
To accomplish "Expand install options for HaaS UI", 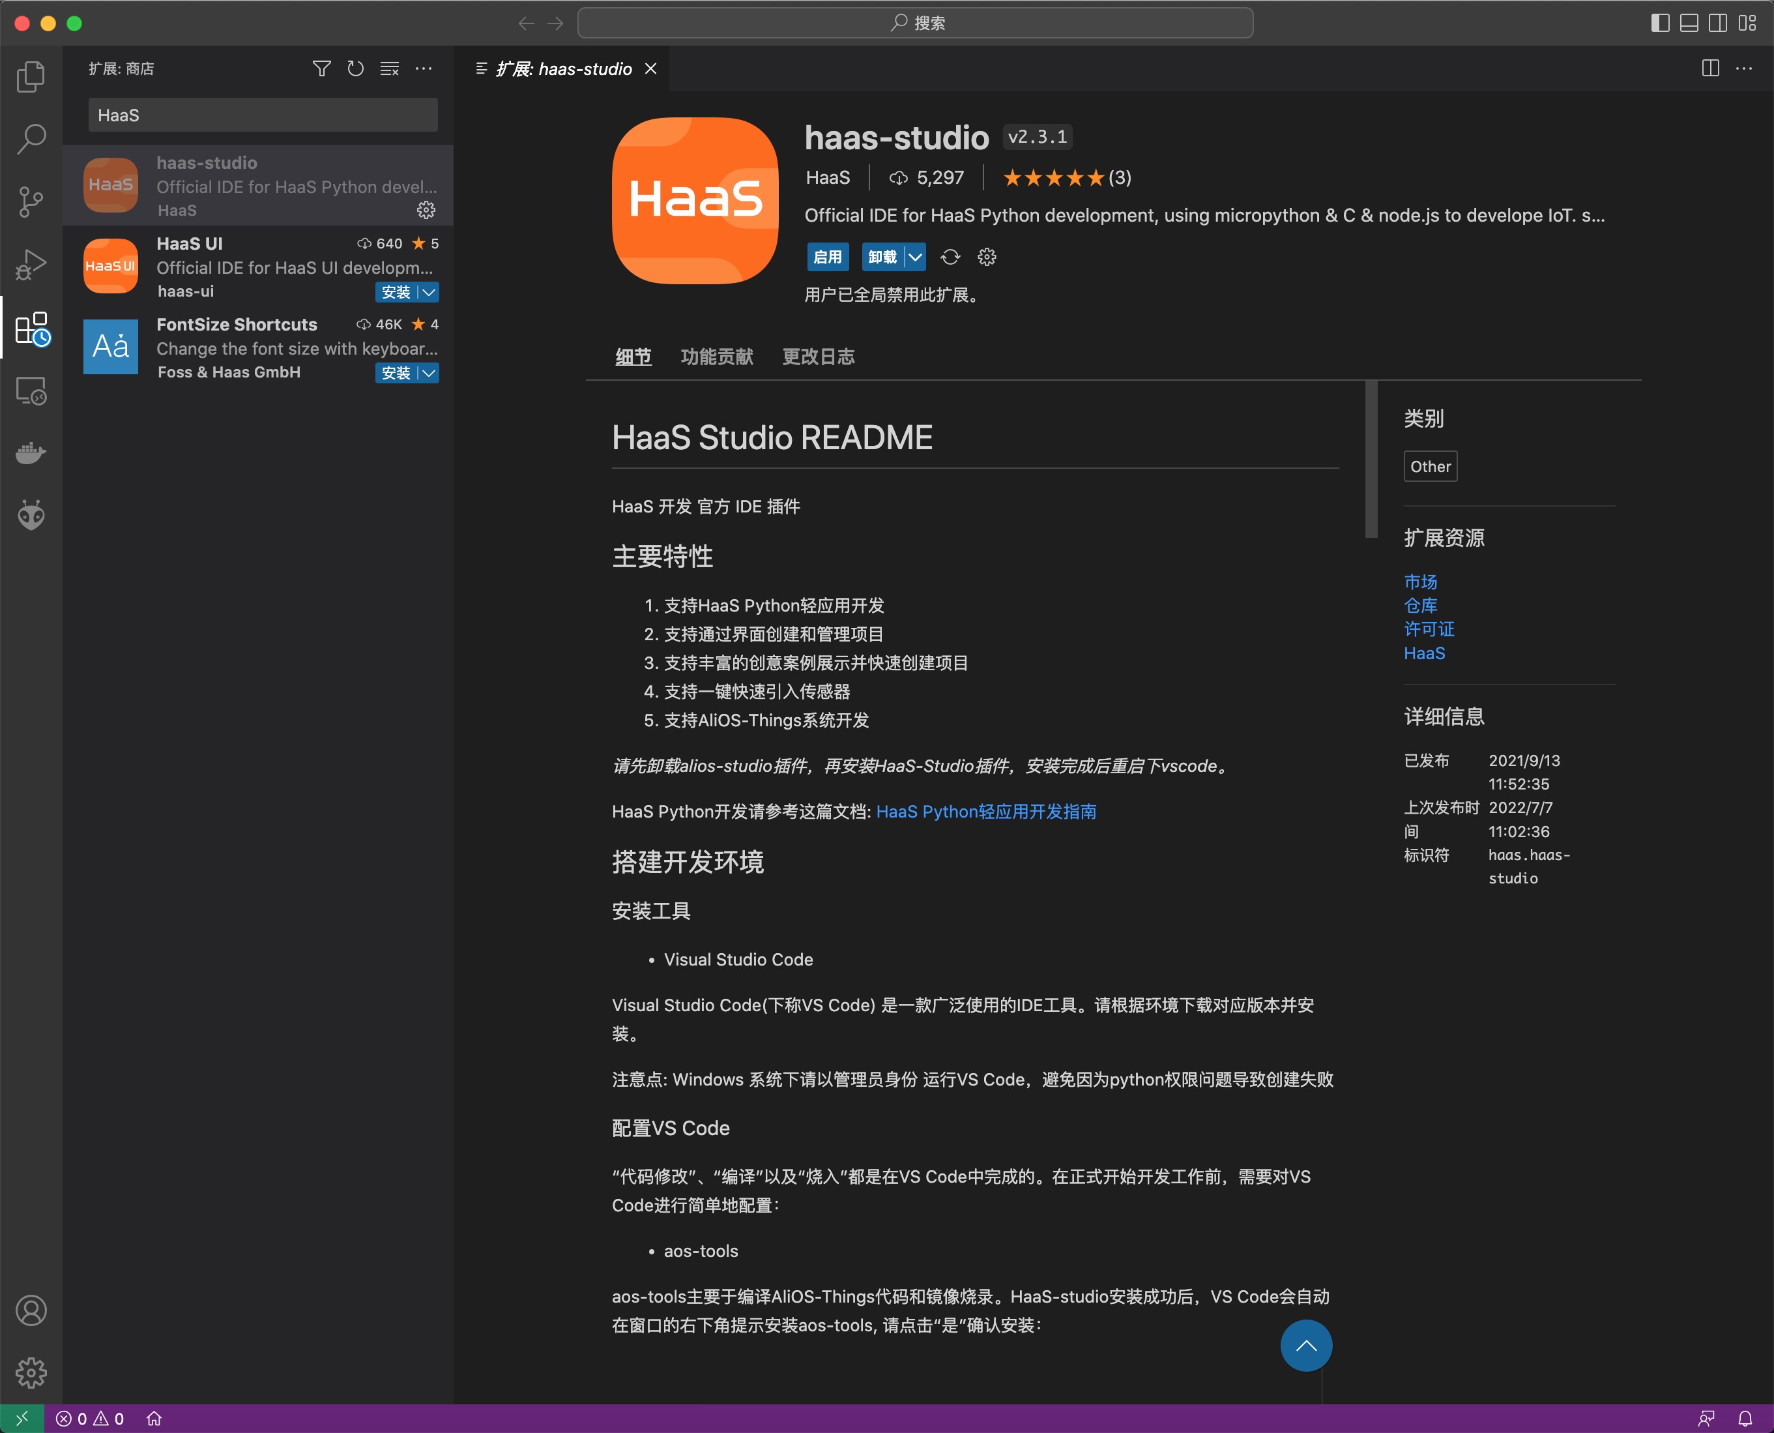I will pos(428,292).
